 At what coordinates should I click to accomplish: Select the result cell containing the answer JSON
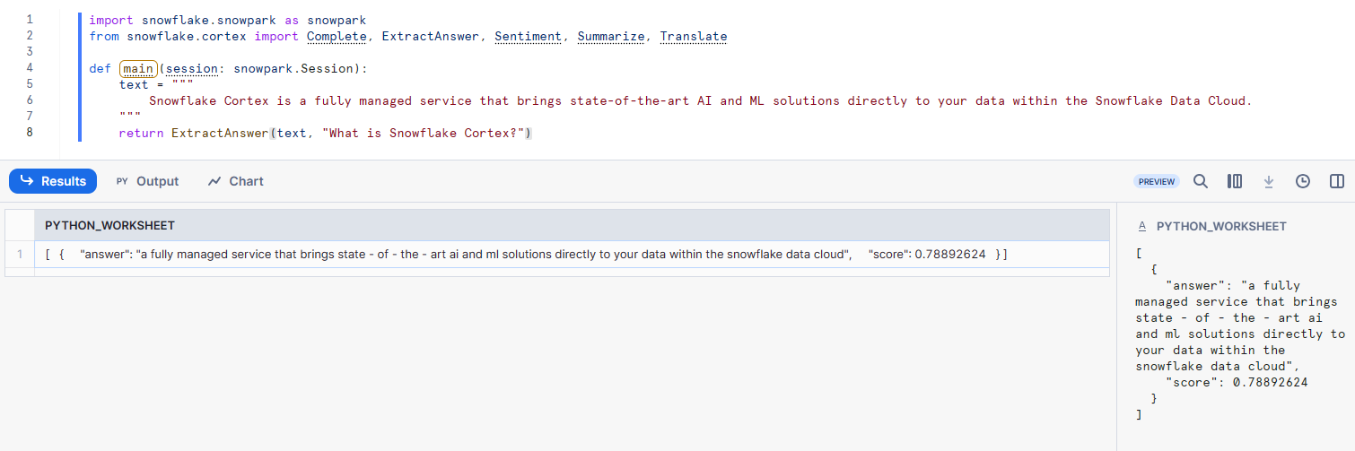pos(525,255)
